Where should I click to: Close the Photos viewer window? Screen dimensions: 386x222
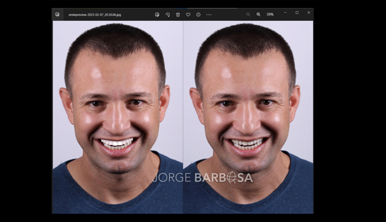point(308,13)
